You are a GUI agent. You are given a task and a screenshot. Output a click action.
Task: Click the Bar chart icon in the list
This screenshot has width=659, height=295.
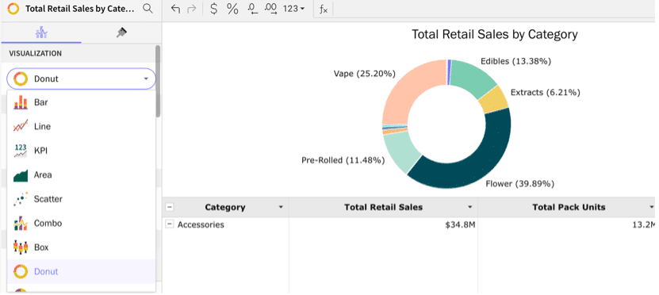(21, 102)
